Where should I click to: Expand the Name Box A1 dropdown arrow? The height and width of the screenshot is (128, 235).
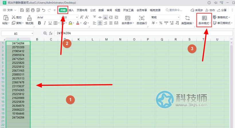point(32,33)
